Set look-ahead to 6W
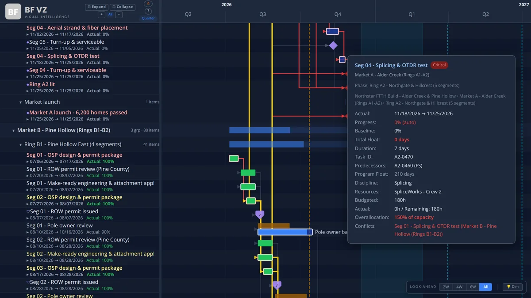 tap(473, 287)
